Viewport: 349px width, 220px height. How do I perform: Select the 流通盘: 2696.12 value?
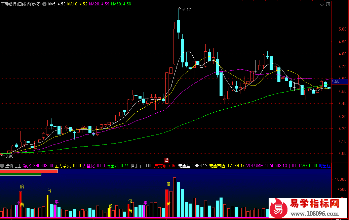tap(193, 166)
